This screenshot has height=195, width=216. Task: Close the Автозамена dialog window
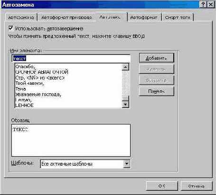coord(211,5)
